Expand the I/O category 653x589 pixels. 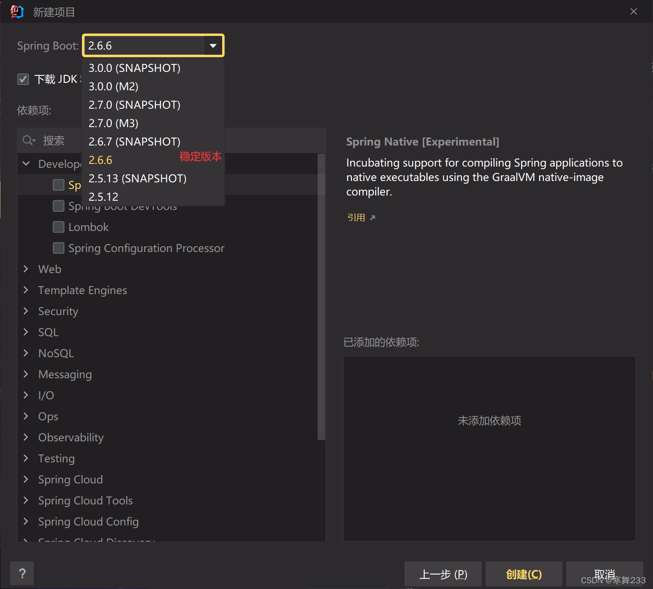(26, 395)
